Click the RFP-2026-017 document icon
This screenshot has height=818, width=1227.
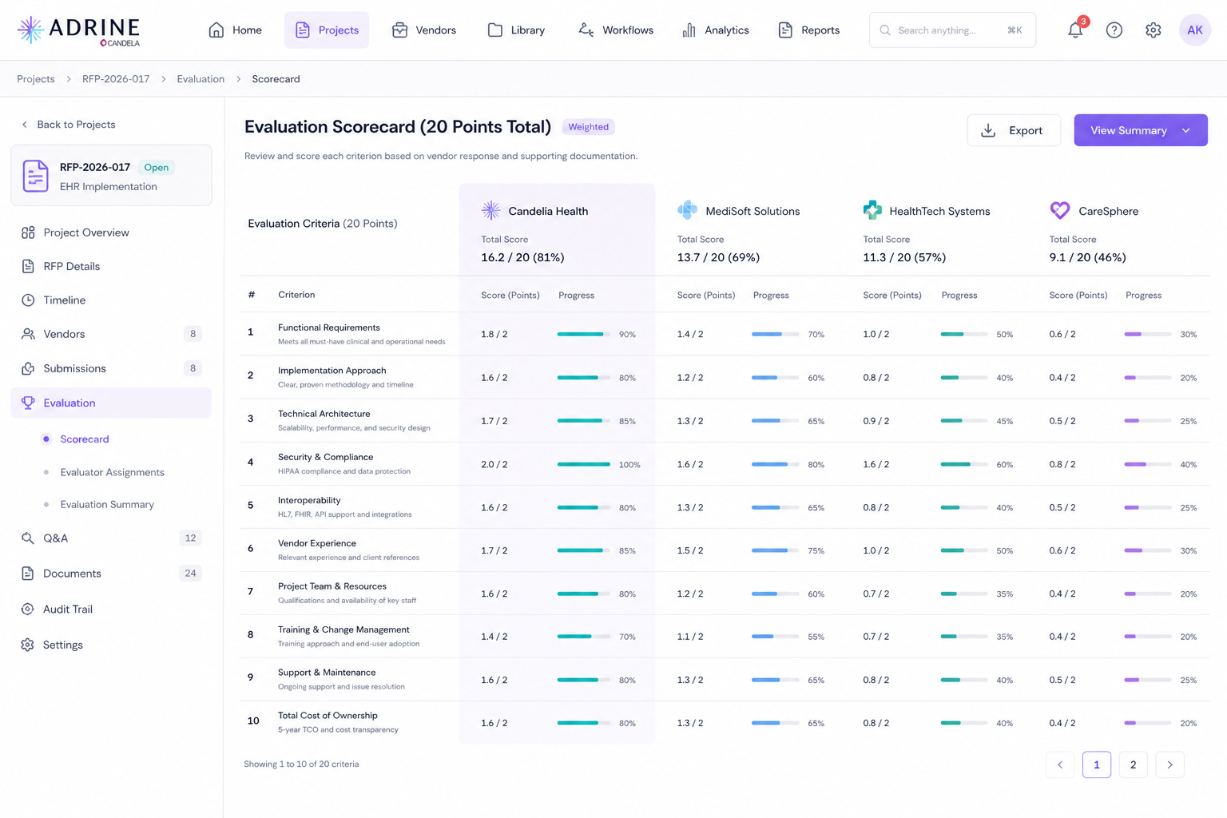coord(35,176)
